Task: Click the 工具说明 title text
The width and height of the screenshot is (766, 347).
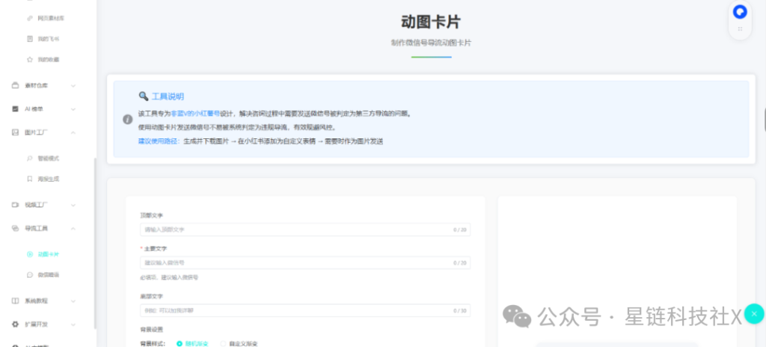Action: (x=168, y=96)
